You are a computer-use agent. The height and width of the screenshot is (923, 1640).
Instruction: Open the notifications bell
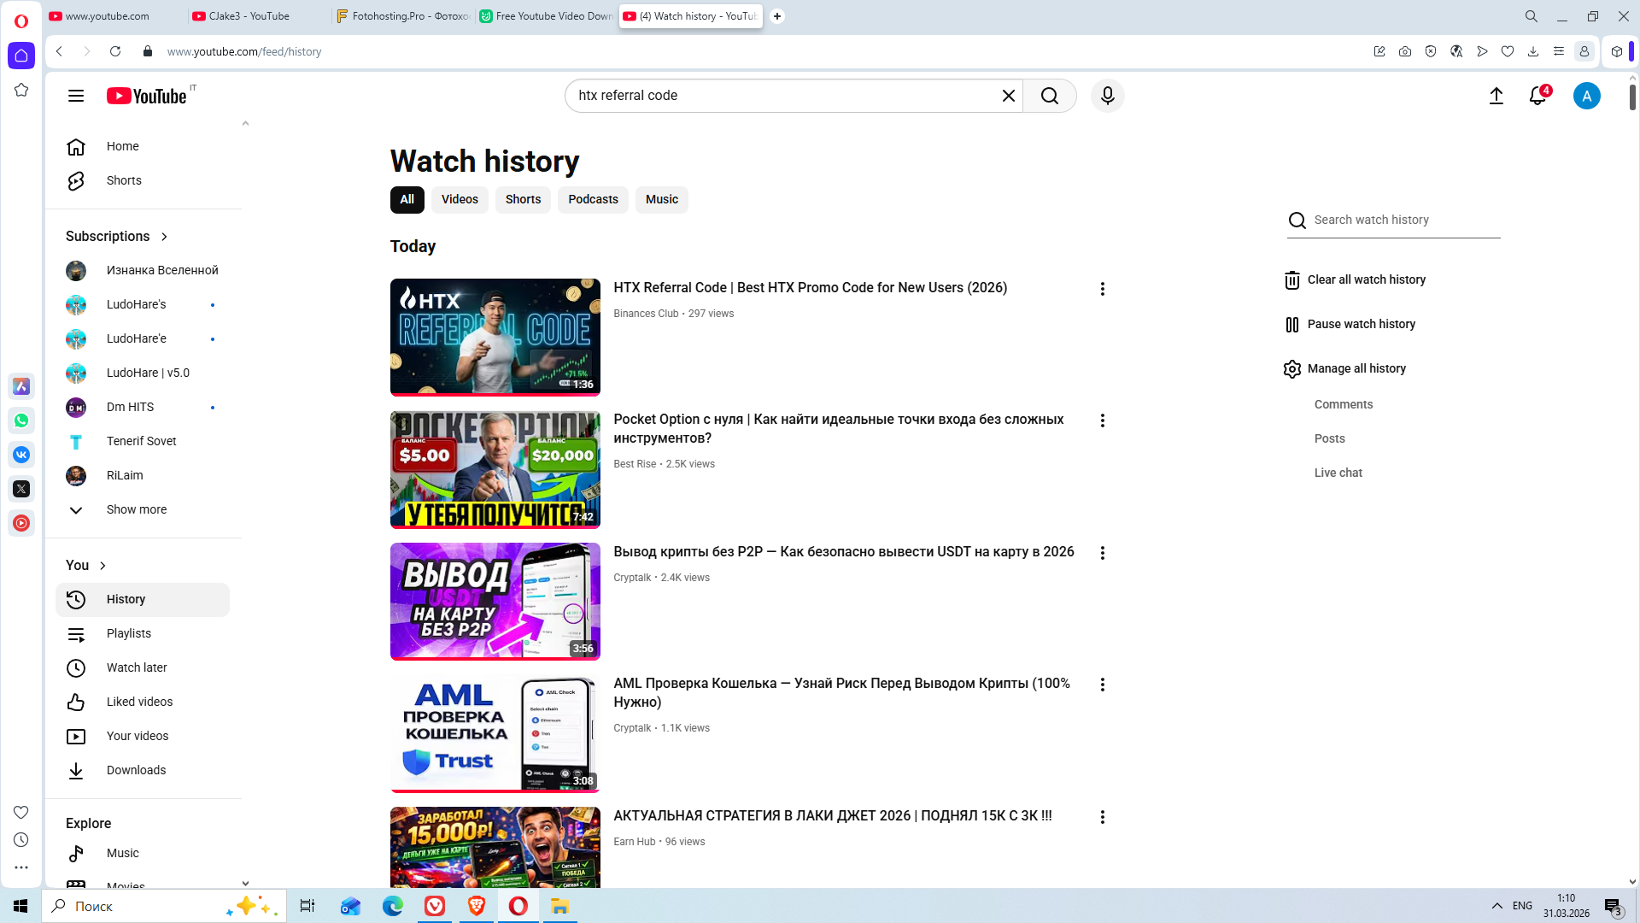click(x=1537, y=96)
